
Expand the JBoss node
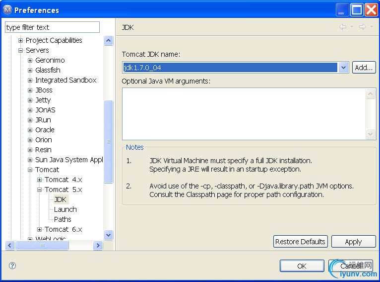point(30,90)
